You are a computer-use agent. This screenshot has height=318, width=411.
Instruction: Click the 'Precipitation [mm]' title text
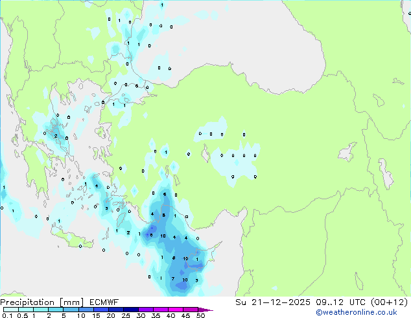[42, 302]
